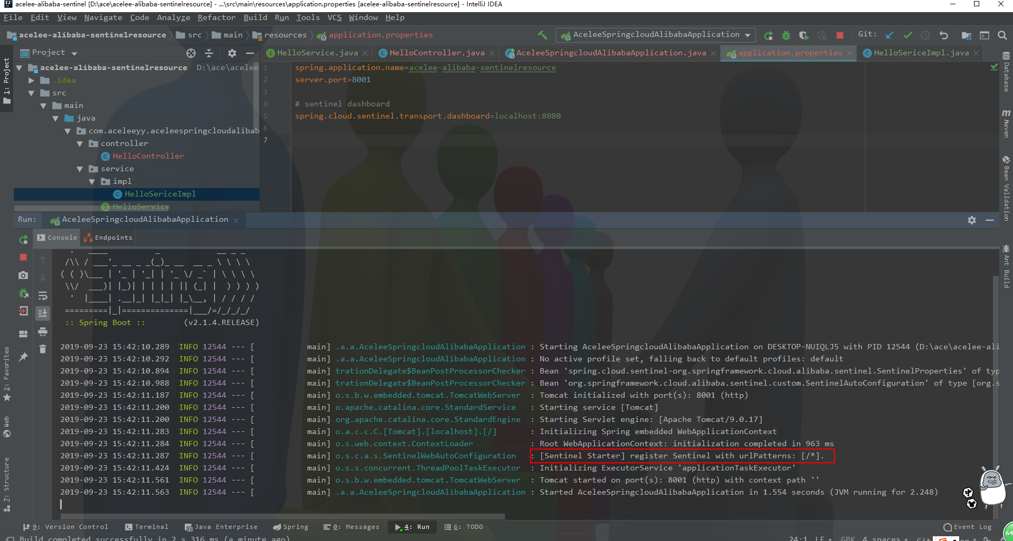Rerun the app from the Run panel
The width and height of the screenshot is (1013, 541).
23,240
